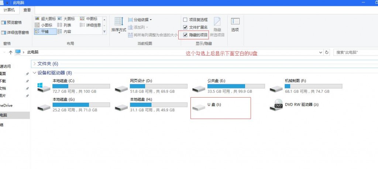Select the U 盘 (I:) drive
The image size is (378, 169).
199,107
